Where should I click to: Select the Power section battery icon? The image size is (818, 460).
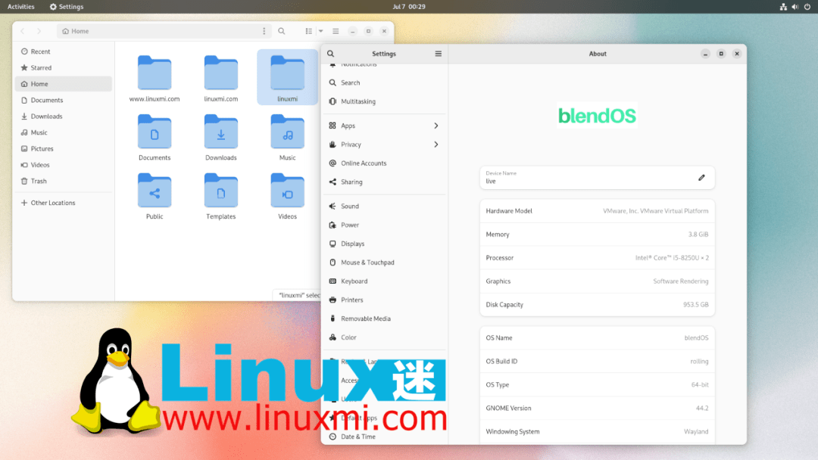pyautogui.click(x=334, y=225)
